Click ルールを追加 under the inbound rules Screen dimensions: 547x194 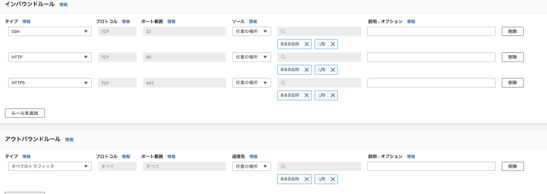coord(25,113)
